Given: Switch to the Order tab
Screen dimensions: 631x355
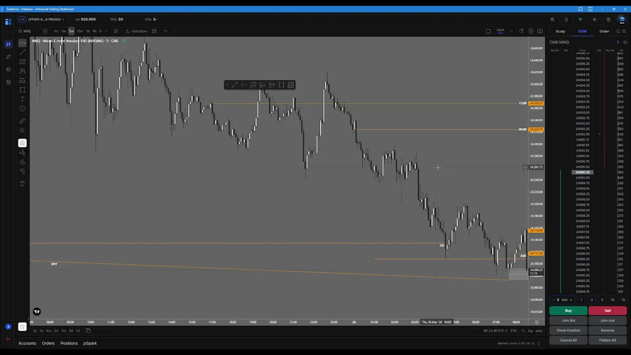Looking at the screenshot, I should coord(604,31).
